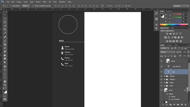The width and height of the screenshot is (190, 107).
Task: Add a layer style with fx button
Action: pos(167,105)
